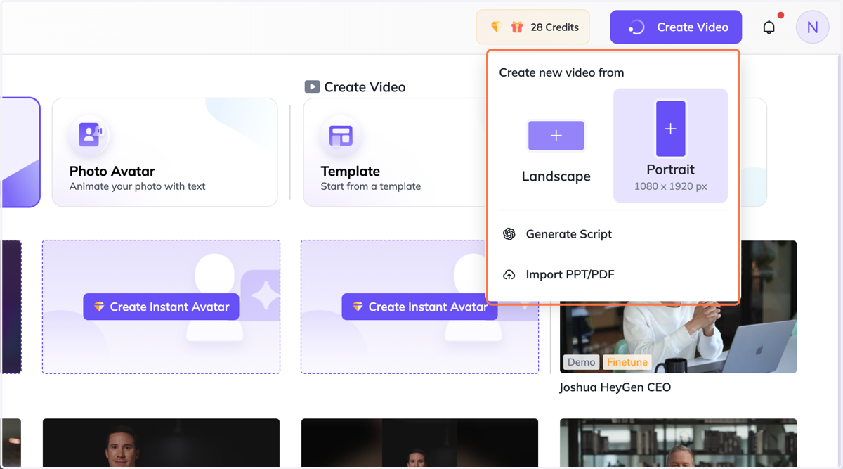Click the loading circle icon in Create Video button
Screen dimensions: 843x469
[x=636, y=27]
